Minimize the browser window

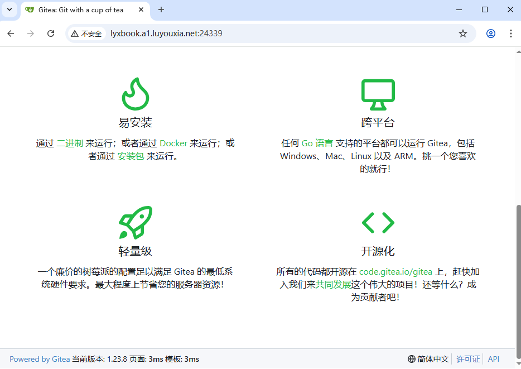coord(459,9)
